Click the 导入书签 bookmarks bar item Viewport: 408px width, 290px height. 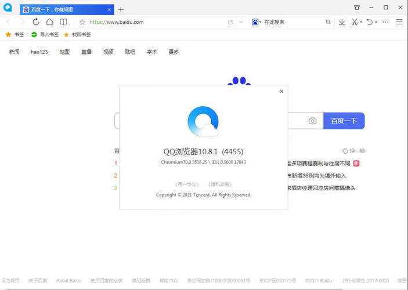(45, 35)
